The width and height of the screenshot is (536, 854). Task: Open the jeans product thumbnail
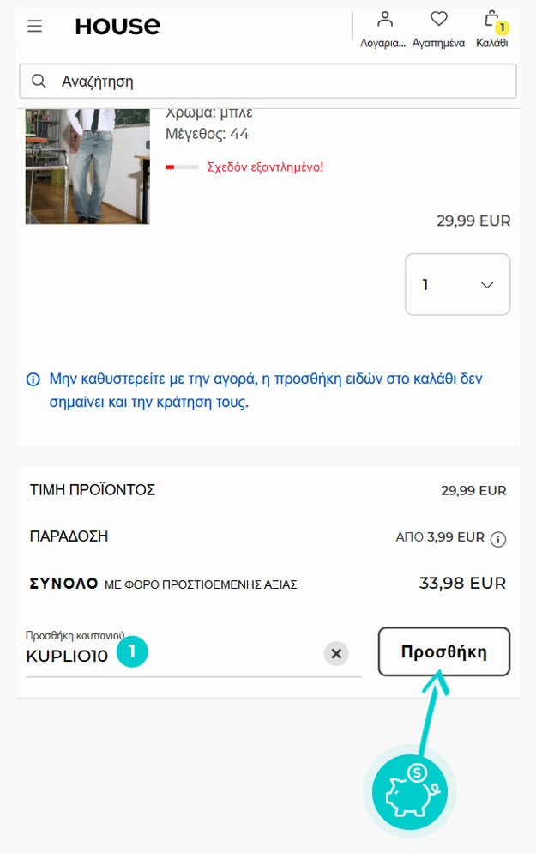87,166
